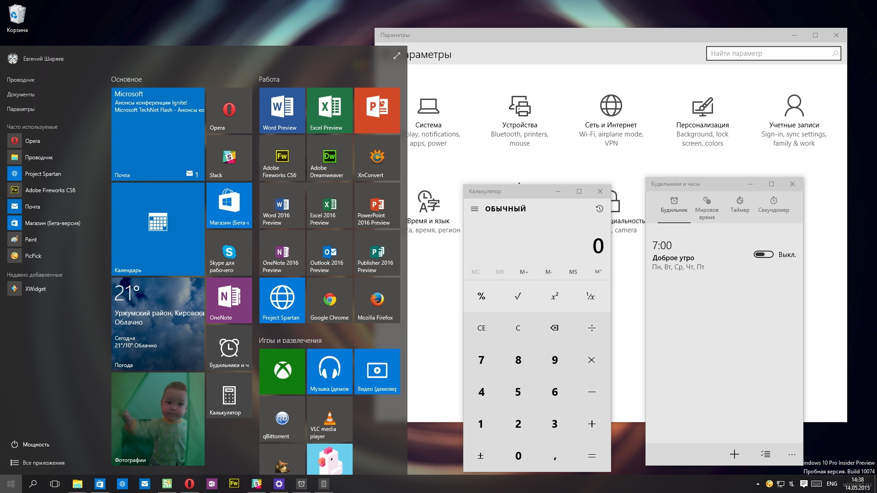Switch to Timer tab
This screenshot has height=493, width=877.
740,205
